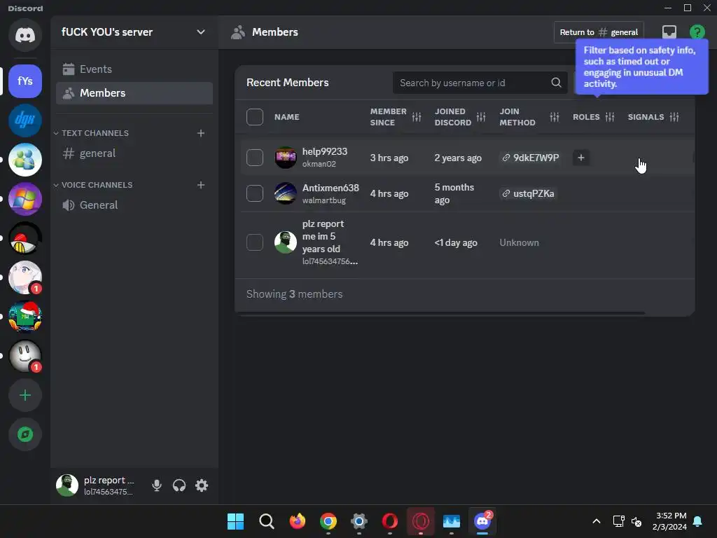Screen dimensions: 717x538
Task: Collapse the Voice Channels category
Action: tap(93, 185)
